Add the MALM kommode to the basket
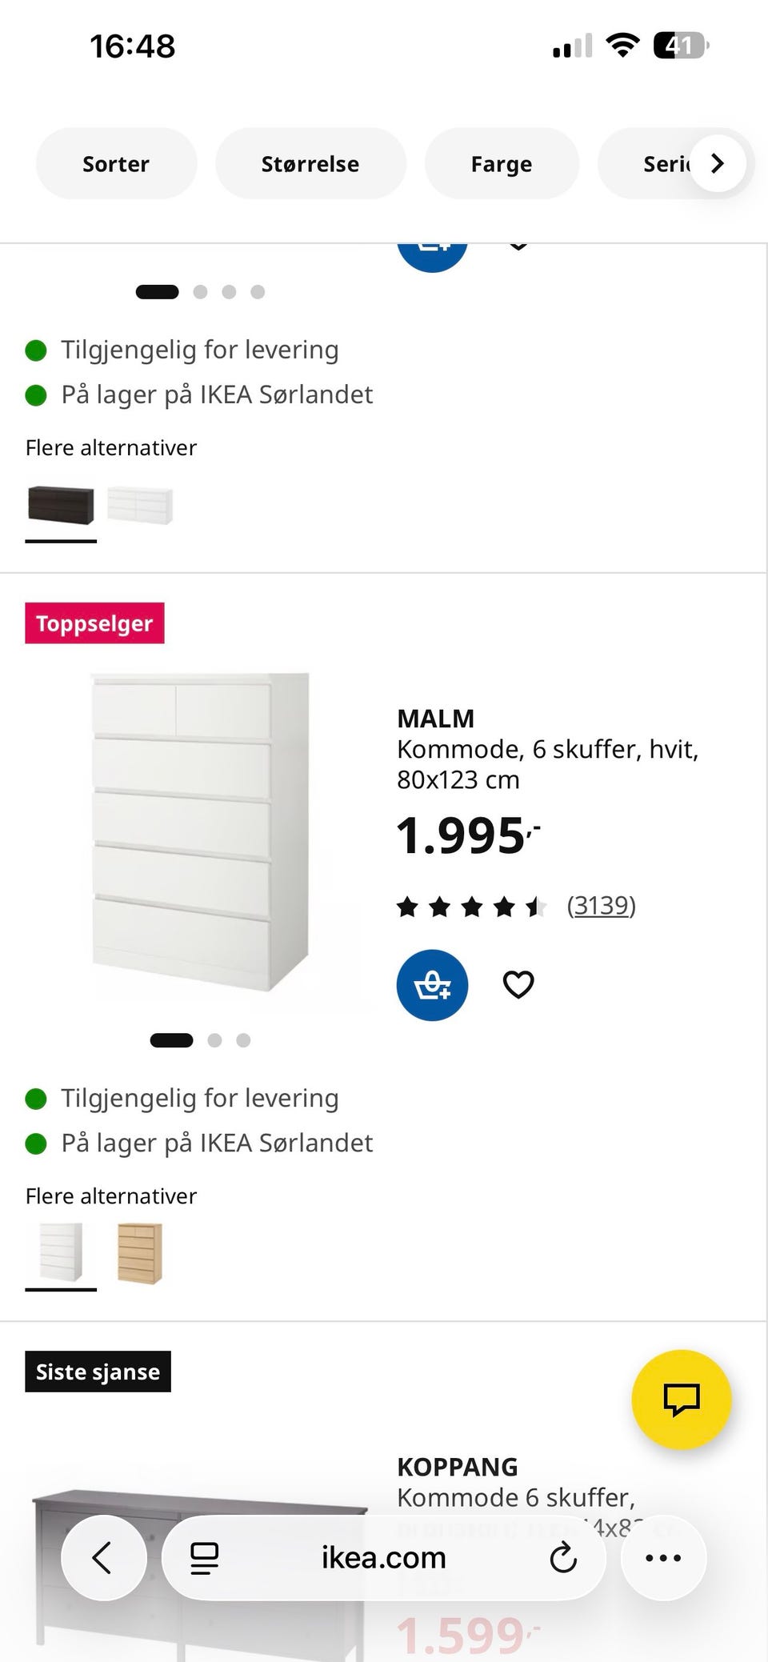This screenshot has width=768, height=1662. click(x=432, y=985)
